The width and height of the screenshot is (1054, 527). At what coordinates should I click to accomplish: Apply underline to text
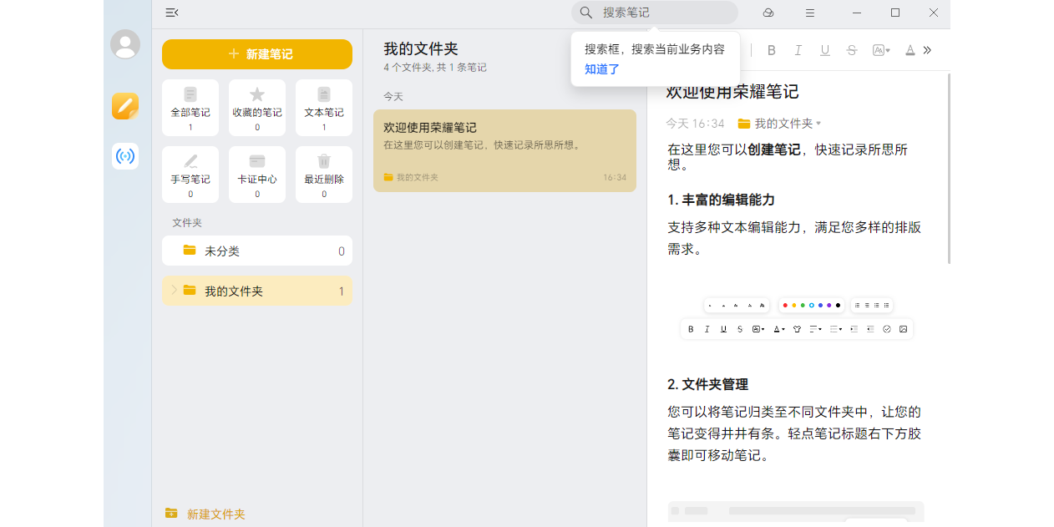825,50
